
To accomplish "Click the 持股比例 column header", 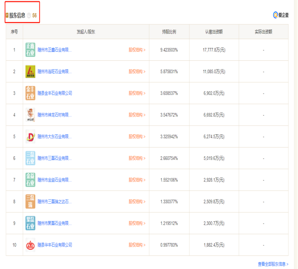I will (x=169, y=32).
